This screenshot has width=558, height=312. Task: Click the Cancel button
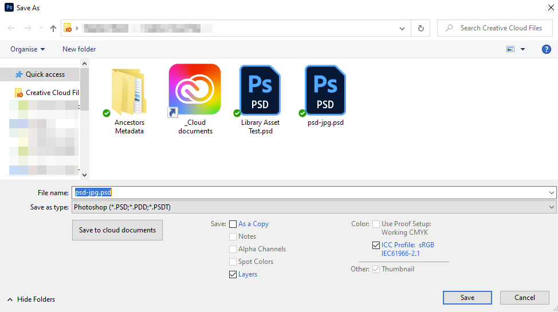pyautogui.click(x=525, y=298)
